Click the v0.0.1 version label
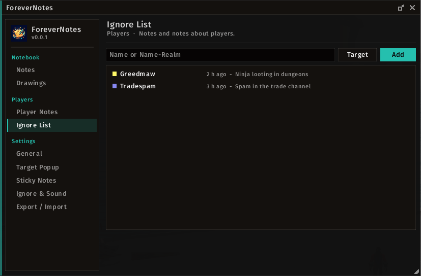The width and height of the screenshot is (421, 276). pos(40,38)
